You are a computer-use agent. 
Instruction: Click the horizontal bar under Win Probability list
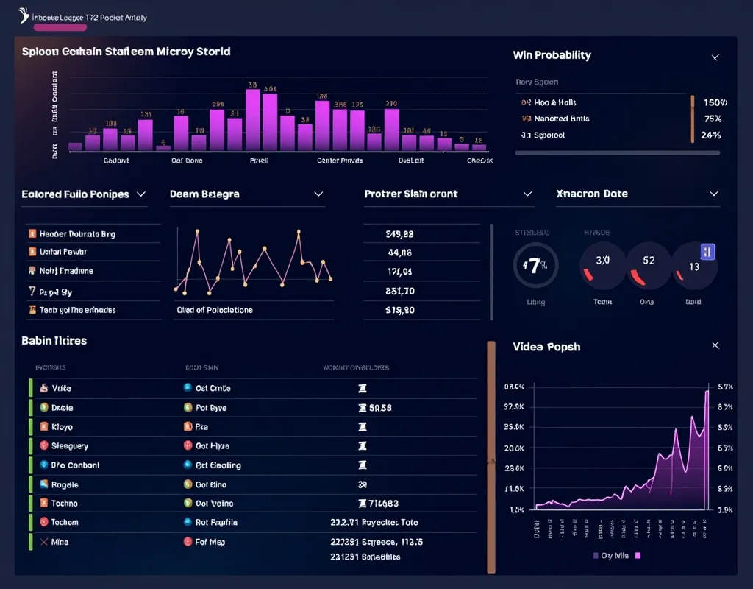pyautogui.click(x=617, y=153)
